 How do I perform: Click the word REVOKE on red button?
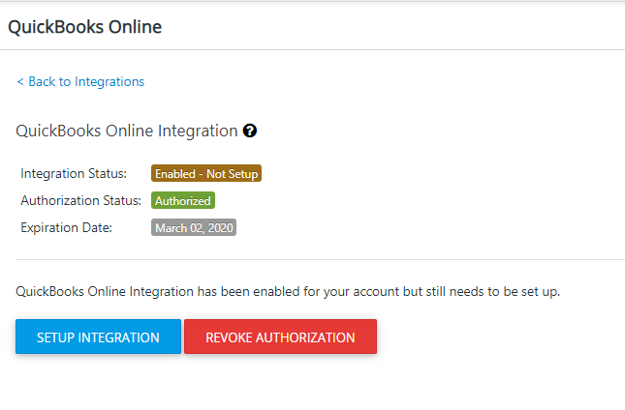click(229, 337)
